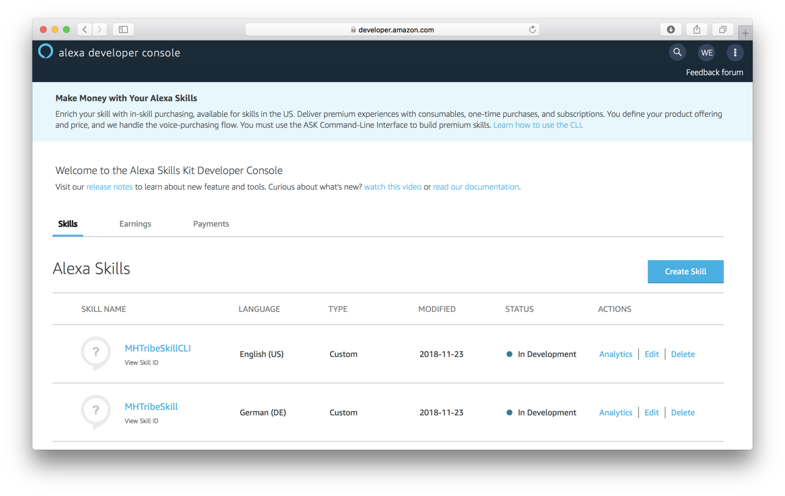
Task: Click the SKILL NAME column header
Action: pos(104,309)
